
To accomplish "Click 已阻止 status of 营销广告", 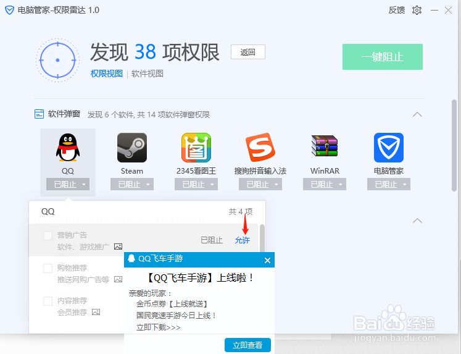I will [x=212, y=240].
